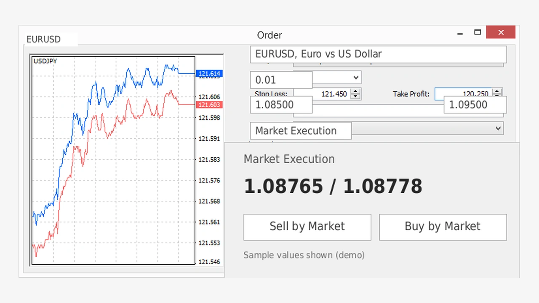Click the red 121.603 price tag
This screenshot has height=303, width=539.
pyautogui.click(x=209, y=105)
